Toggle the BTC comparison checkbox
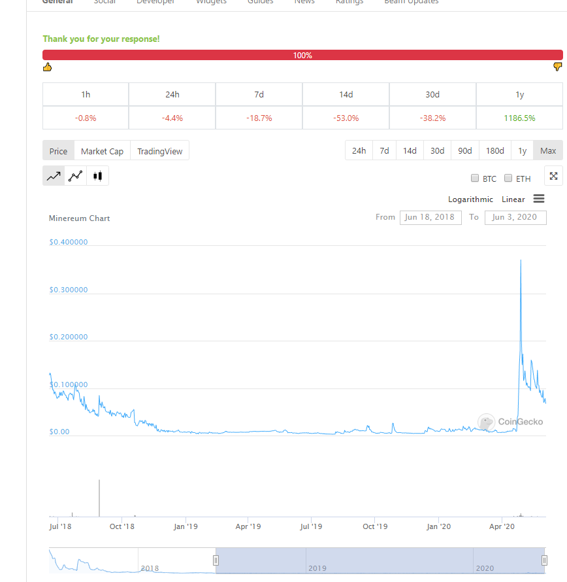Viewport: 567px width, 582px height. click(475, 178)
